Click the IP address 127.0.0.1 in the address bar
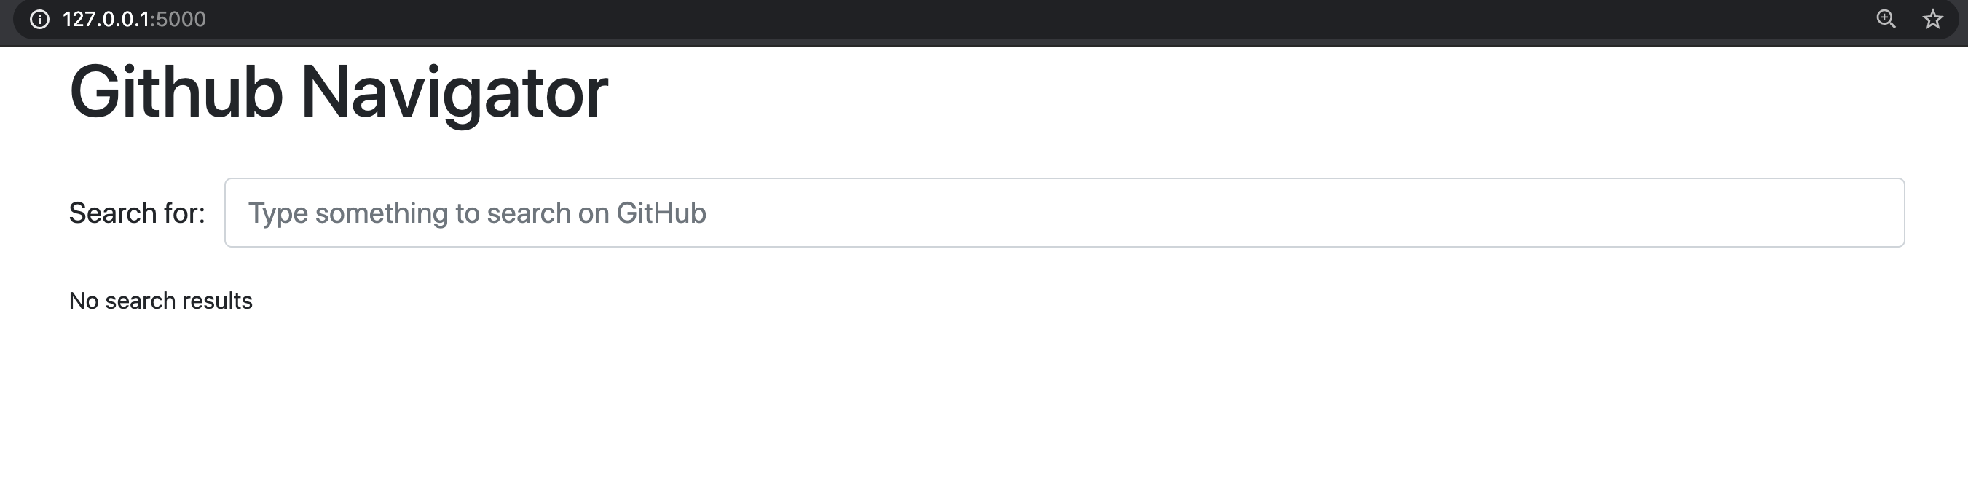 [x=106, y=19]
